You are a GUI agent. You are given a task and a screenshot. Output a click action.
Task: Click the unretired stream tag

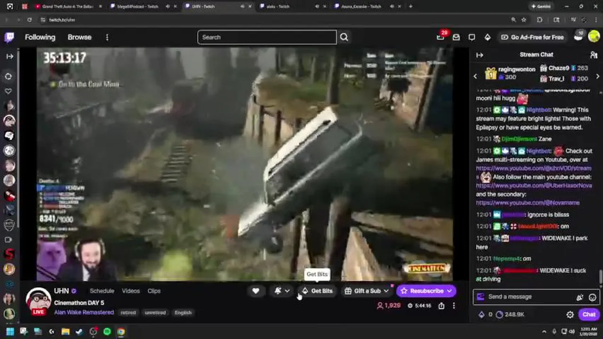point(155,313)
